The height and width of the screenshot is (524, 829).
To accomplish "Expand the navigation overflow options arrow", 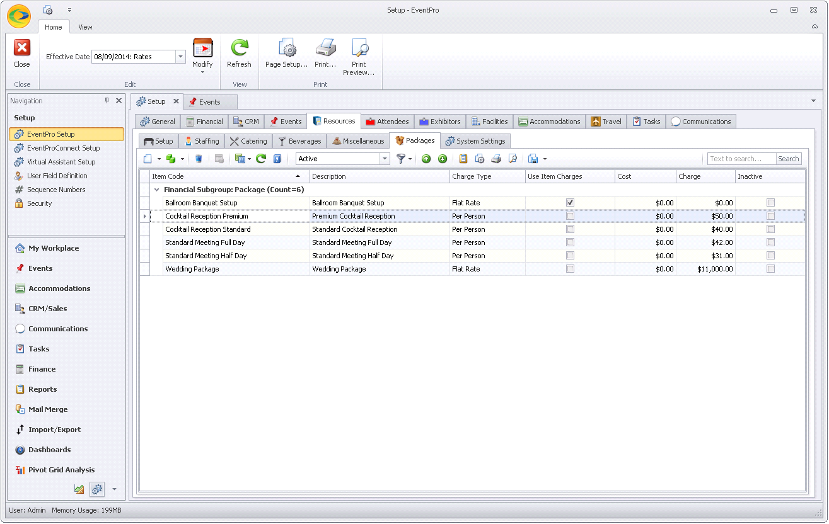I will [x=114, y=489].
